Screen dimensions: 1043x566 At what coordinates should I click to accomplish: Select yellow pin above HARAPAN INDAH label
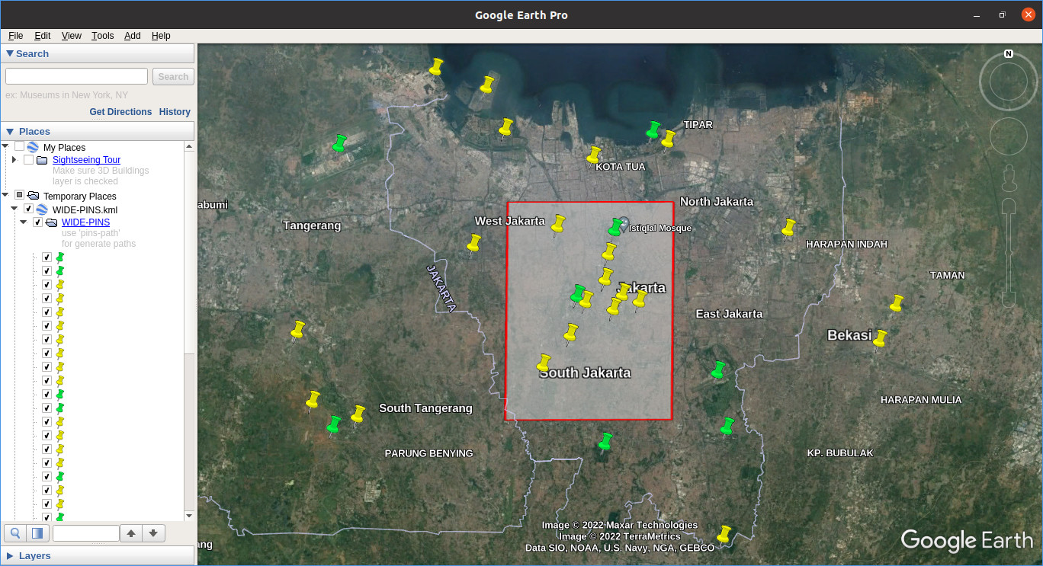pos(788,228)
